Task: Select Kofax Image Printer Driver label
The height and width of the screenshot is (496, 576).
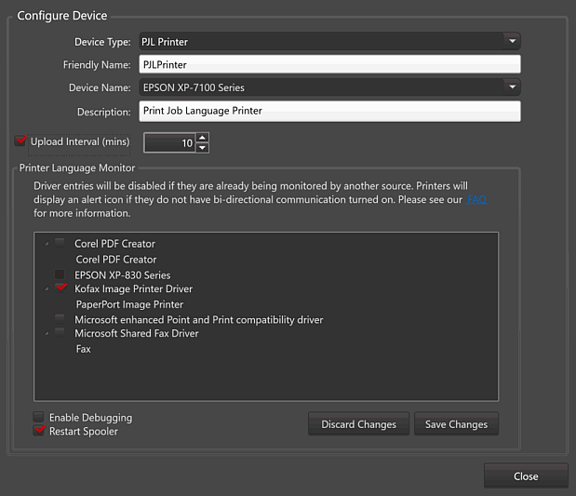Action: pyautogui.click(x=133, y=289)
